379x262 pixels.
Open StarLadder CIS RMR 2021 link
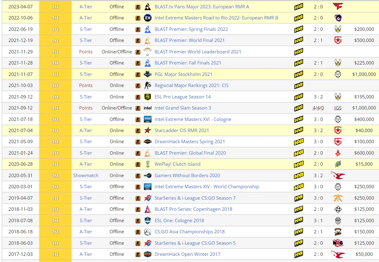pyautogui.click(x=182, y=130)
